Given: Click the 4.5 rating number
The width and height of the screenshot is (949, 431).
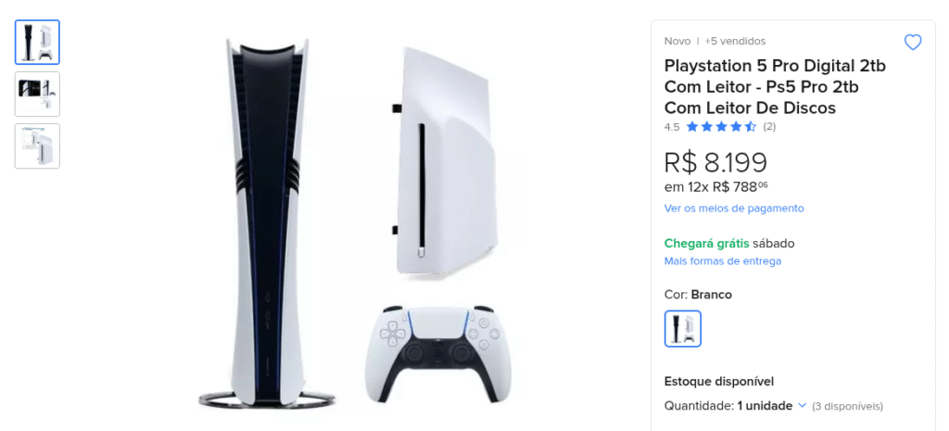Looking at the screenshot, I should pos(672,126).
